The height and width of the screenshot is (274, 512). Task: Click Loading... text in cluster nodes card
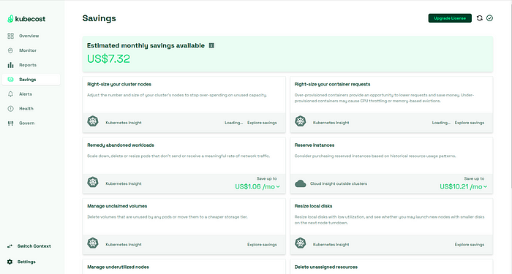[233, 123]
